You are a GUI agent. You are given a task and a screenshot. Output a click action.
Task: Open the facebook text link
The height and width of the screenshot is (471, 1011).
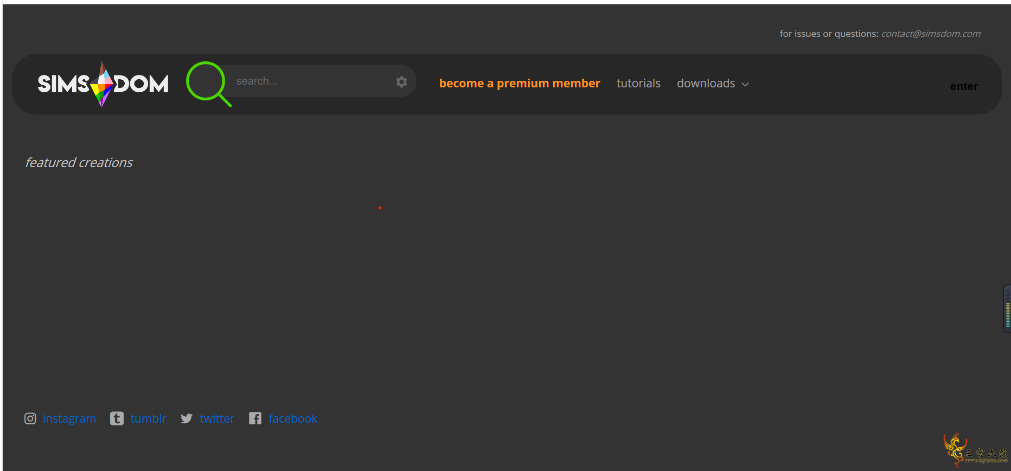pyautogui.click(x=293, y=418)
